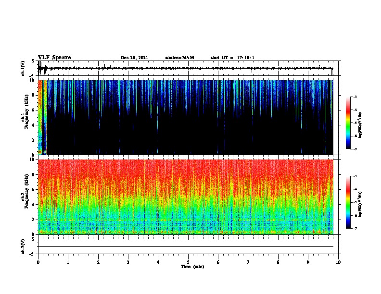Click the ch.1 voltage waveform trace panel
The height and width of the screenshot is (294, 381).
(x=189, y=68)
